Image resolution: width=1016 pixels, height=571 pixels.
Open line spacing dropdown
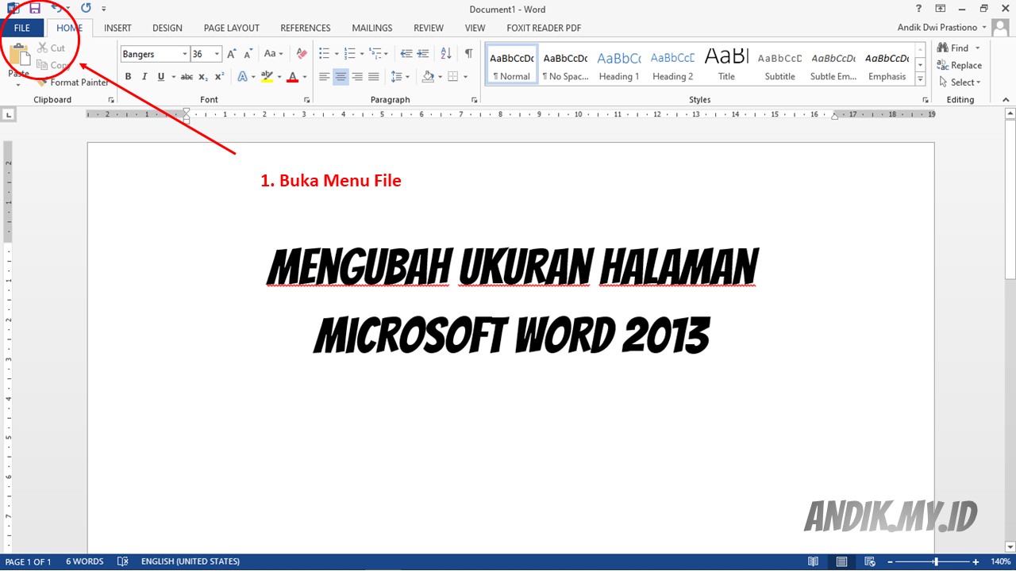click(x=400, y=77)
